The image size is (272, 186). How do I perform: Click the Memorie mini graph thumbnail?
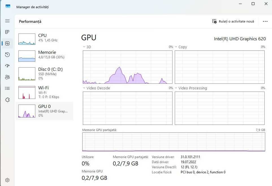coord(27,56)
